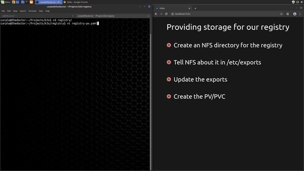This screenshot has width=304, height=171.
Task: Open the terminal Help menu
Action: [x=47, y=11]
